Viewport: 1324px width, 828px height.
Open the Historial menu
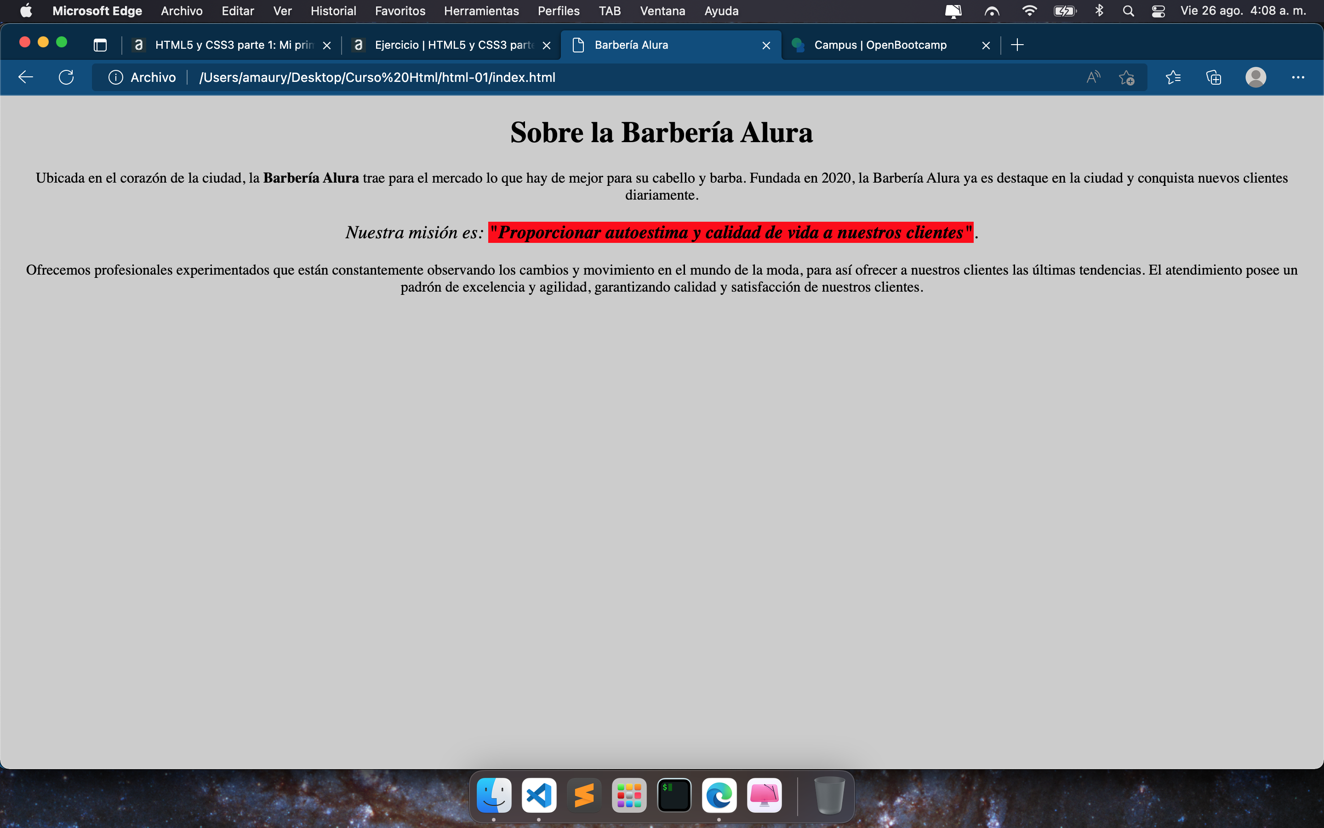click(x=333, y=11)
